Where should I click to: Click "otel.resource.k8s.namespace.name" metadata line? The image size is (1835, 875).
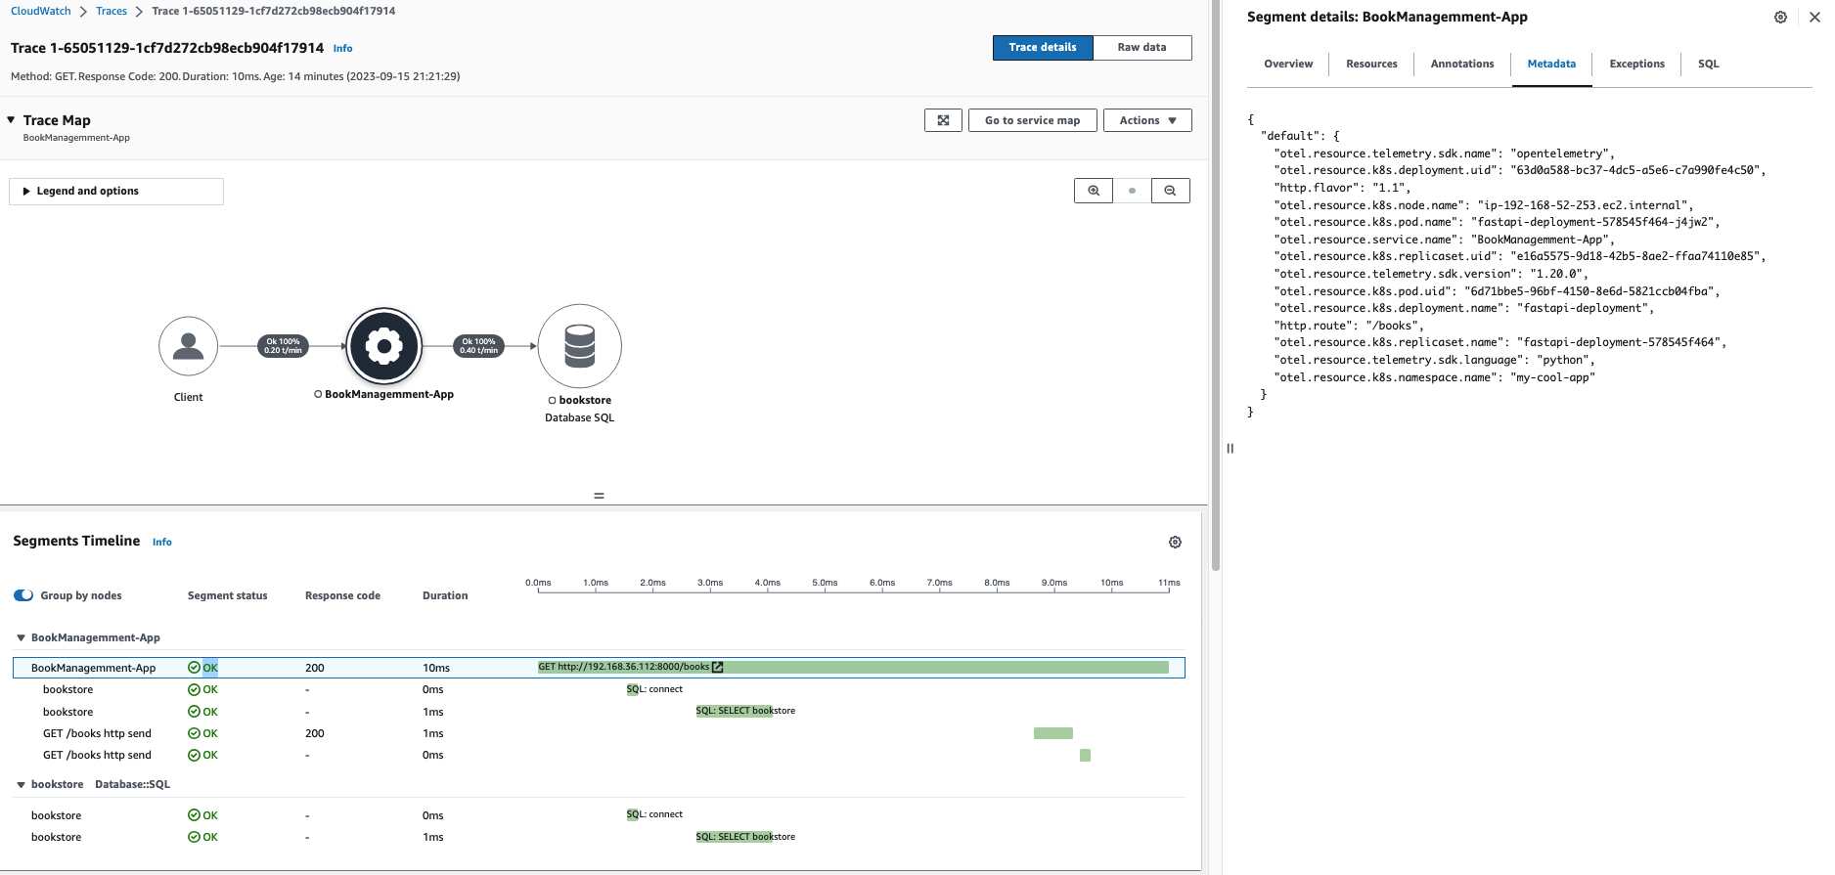(x=1434, y=377)
